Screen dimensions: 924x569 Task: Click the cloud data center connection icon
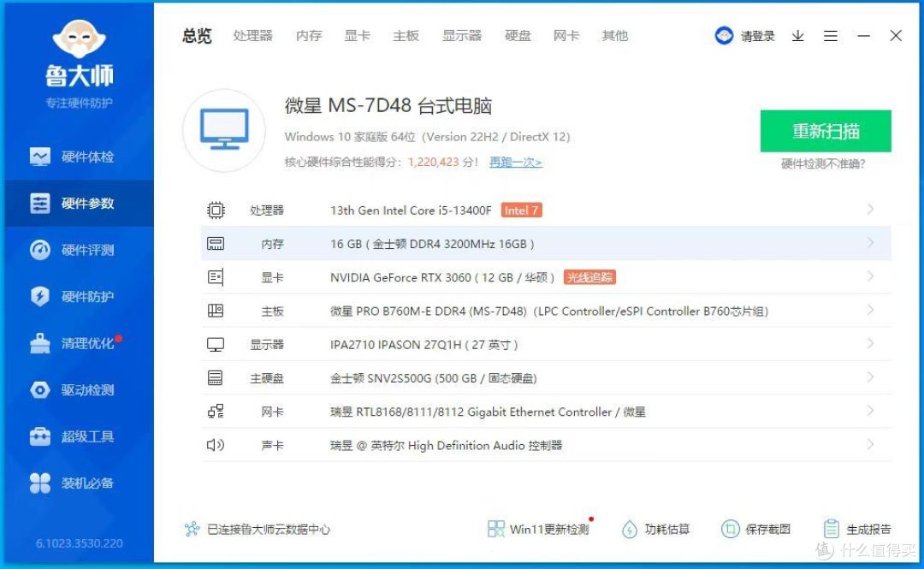coord(192,529)
